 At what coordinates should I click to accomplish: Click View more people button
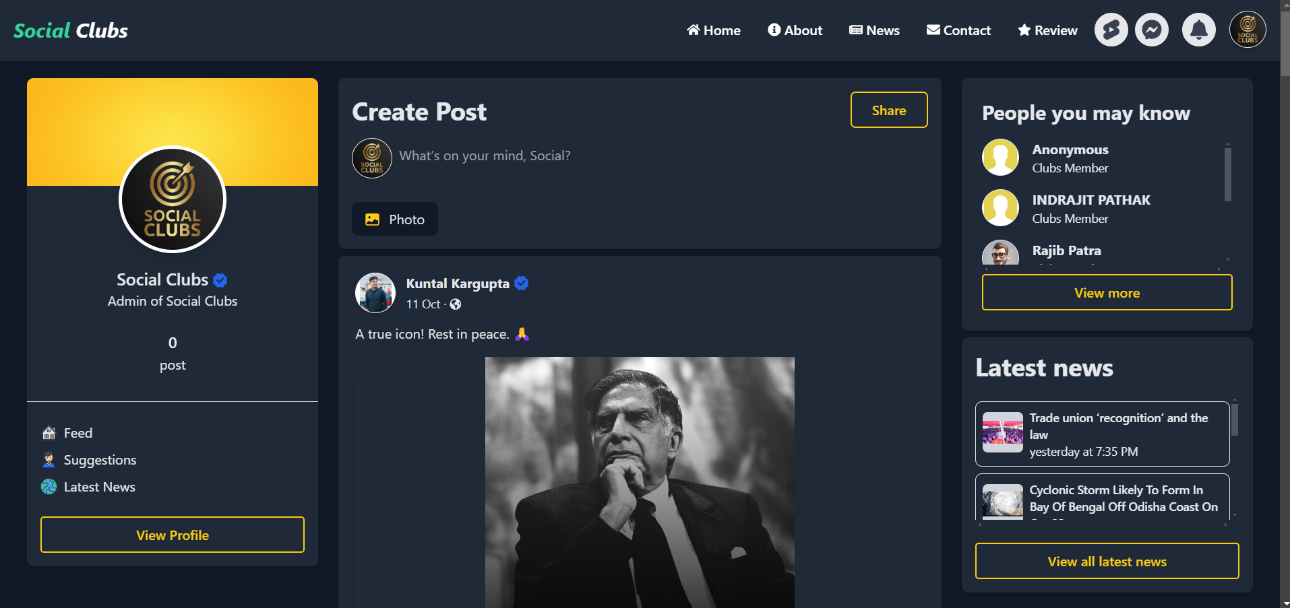pyautogui.click(x=1107, y=293)
